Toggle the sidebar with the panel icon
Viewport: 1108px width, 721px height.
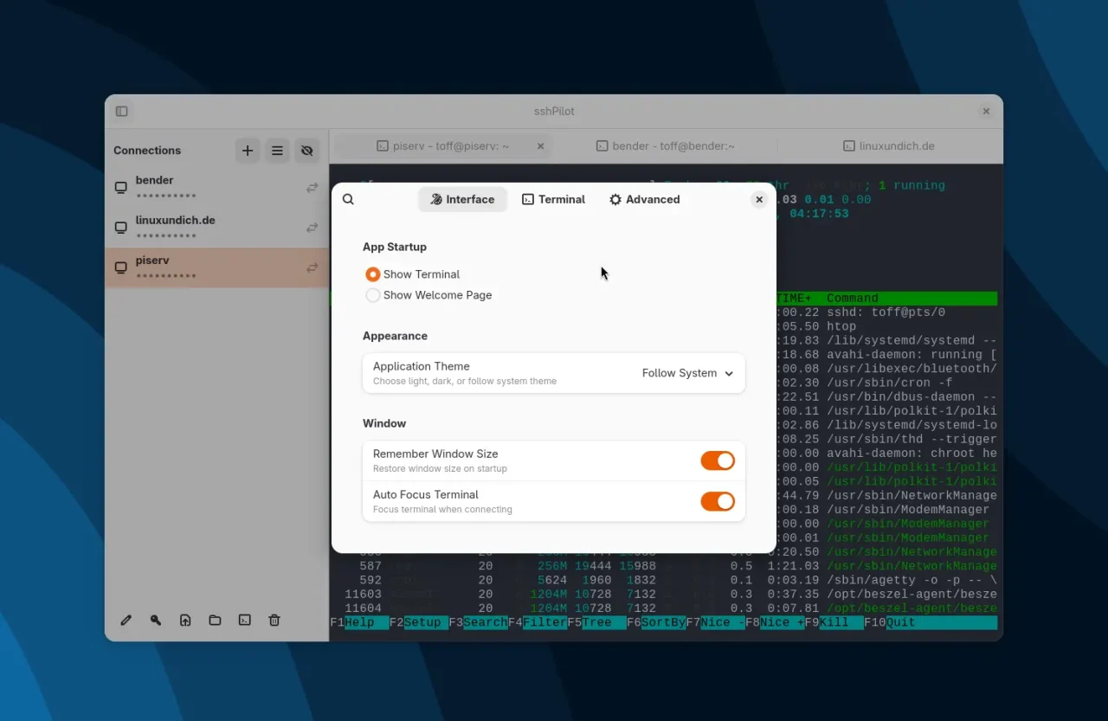121,111
